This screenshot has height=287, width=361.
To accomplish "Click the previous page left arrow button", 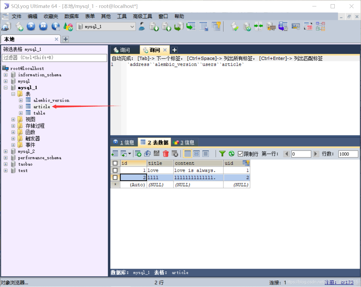I will pos(286,154).
